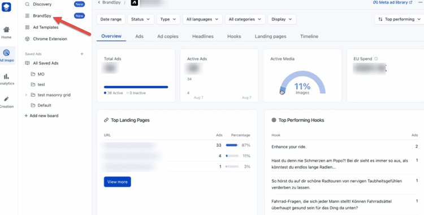Open the Creation pencil icon

click(6, 99)
